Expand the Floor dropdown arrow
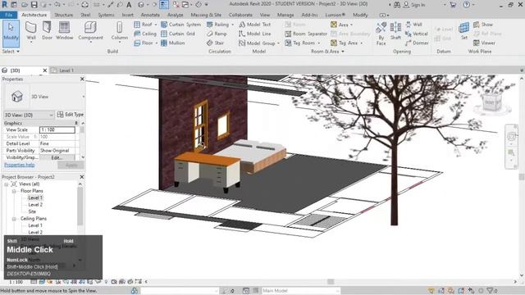 [x=156, y=43]
